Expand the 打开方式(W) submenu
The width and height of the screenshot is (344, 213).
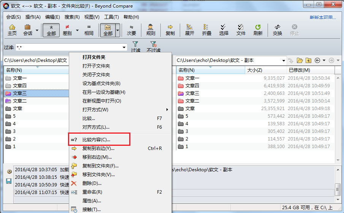[120, 110]
